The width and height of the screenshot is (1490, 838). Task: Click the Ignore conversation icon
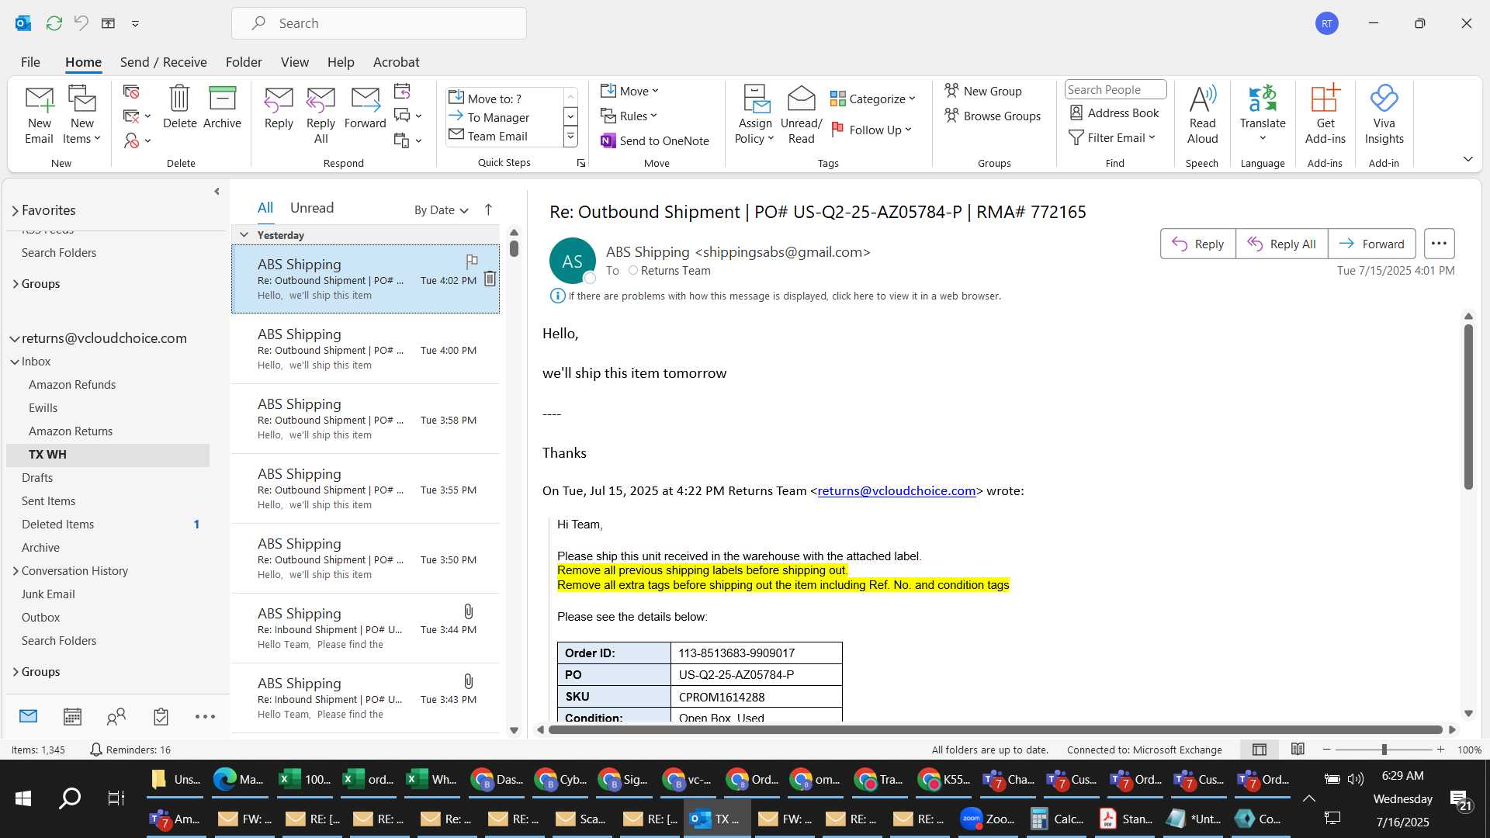coord(131,92)
